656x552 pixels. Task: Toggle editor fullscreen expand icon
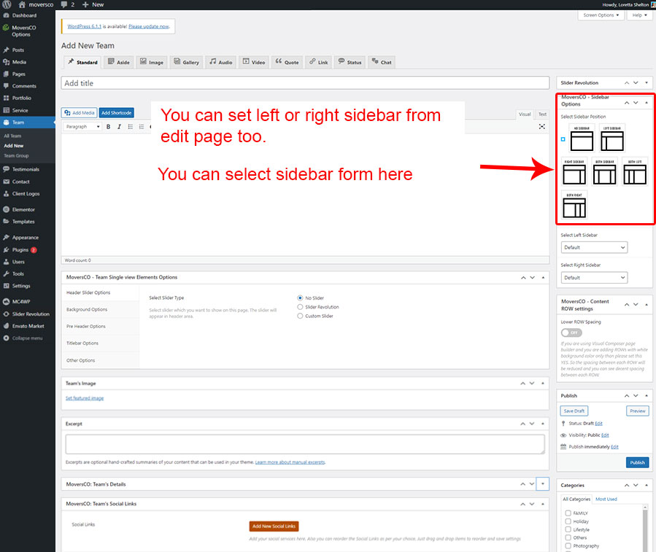pos(542,127)
